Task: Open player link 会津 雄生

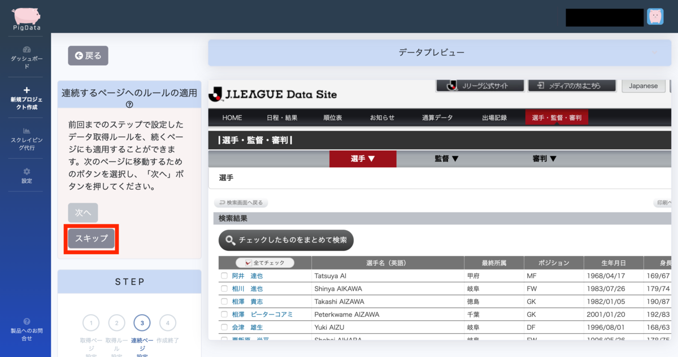Action: click(x=247, y=327)
